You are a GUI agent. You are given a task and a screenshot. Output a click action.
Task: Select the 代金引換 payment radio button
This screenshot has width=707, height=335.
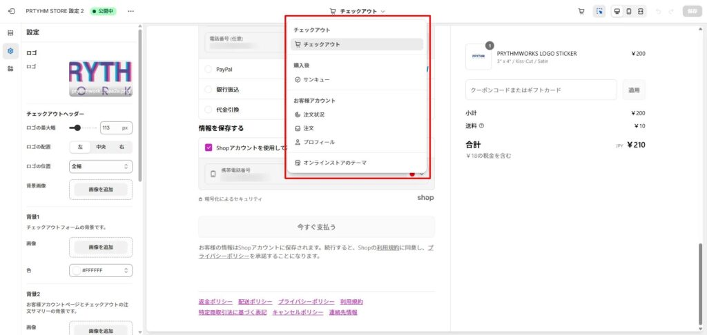[x=208, y=110]
